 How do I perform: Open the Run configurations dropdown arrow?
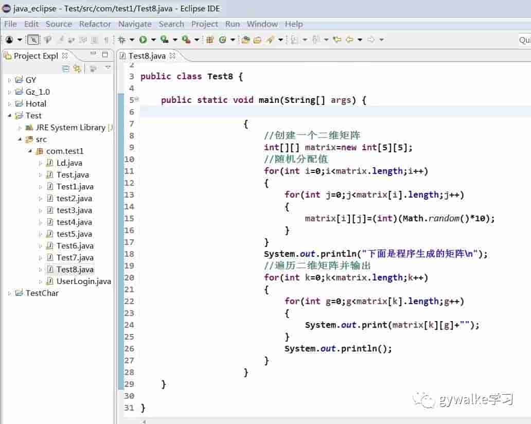pyautogui.click(x=153, y=40)
